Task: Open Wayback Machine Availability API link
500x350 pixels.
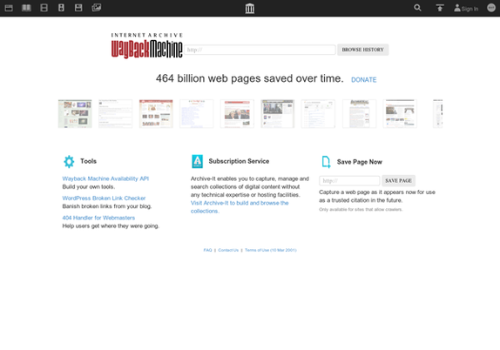Action: (105, 178)
